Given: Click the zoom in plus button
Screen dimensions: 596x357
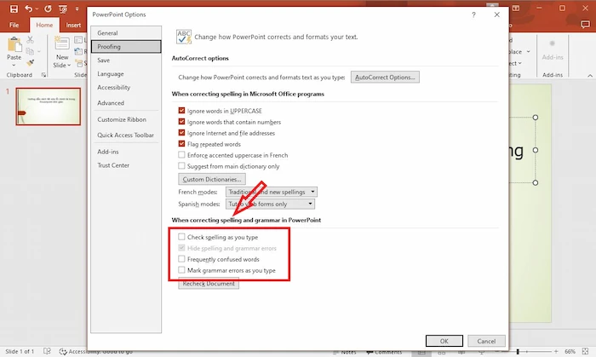Looking at the screenshot, I should pyautogui.click(x=556, y=352).
